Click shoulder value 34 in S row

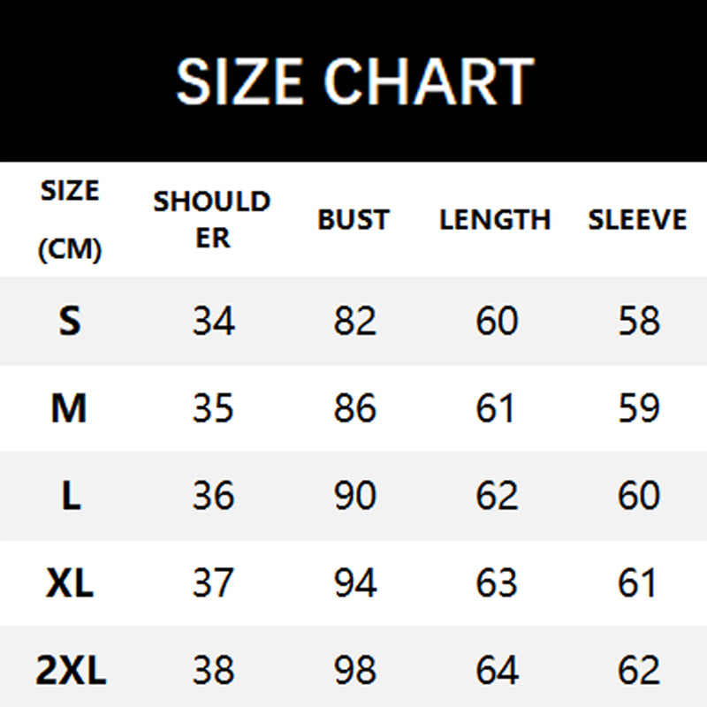point(213,322)
